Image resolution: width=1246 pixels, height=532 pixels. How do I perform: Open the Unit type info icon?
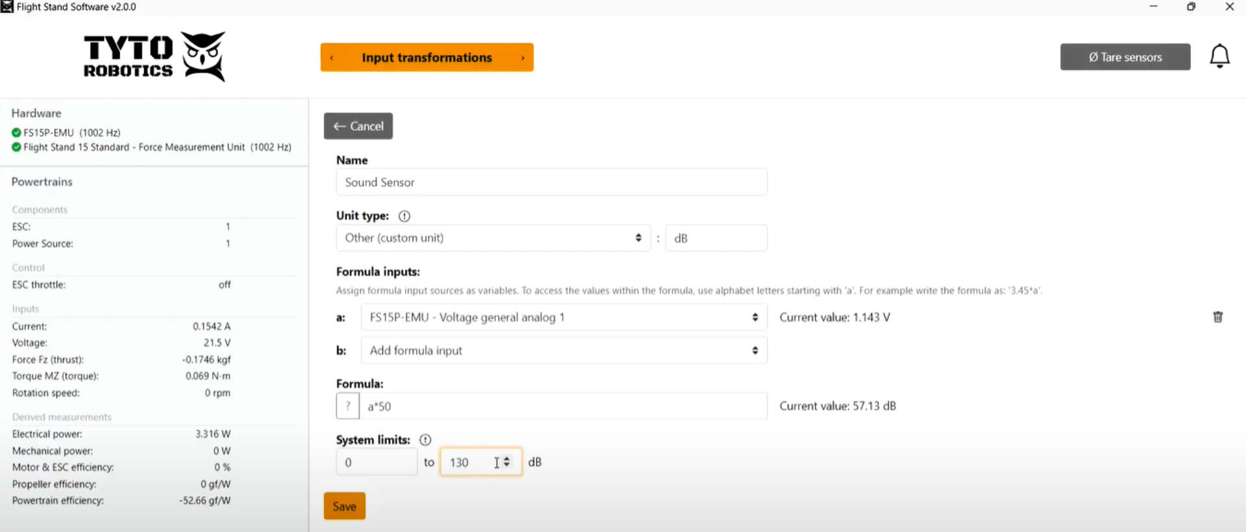[x=404, y=216]
